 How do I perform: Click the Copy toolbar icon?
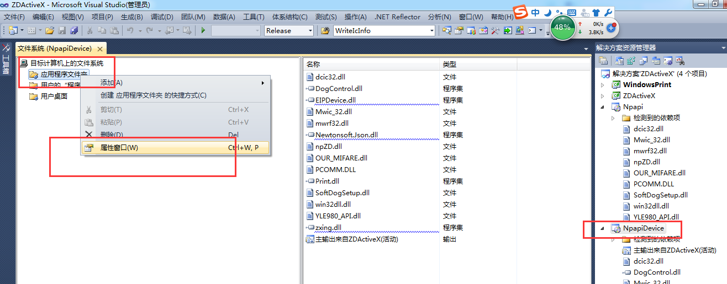point(102,30)
